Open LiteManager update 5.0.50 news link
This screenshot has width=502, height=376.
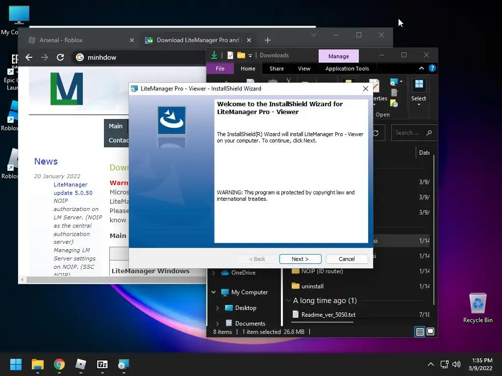point(73,188)
